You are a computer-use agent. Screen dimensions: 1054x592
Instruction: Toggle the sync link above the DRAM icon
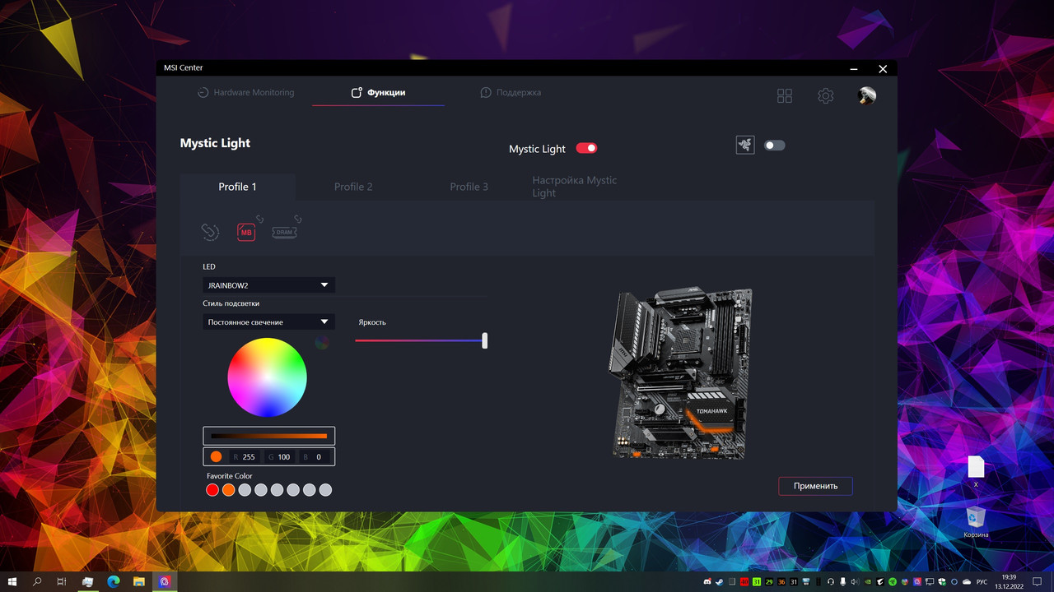[298, 219]
